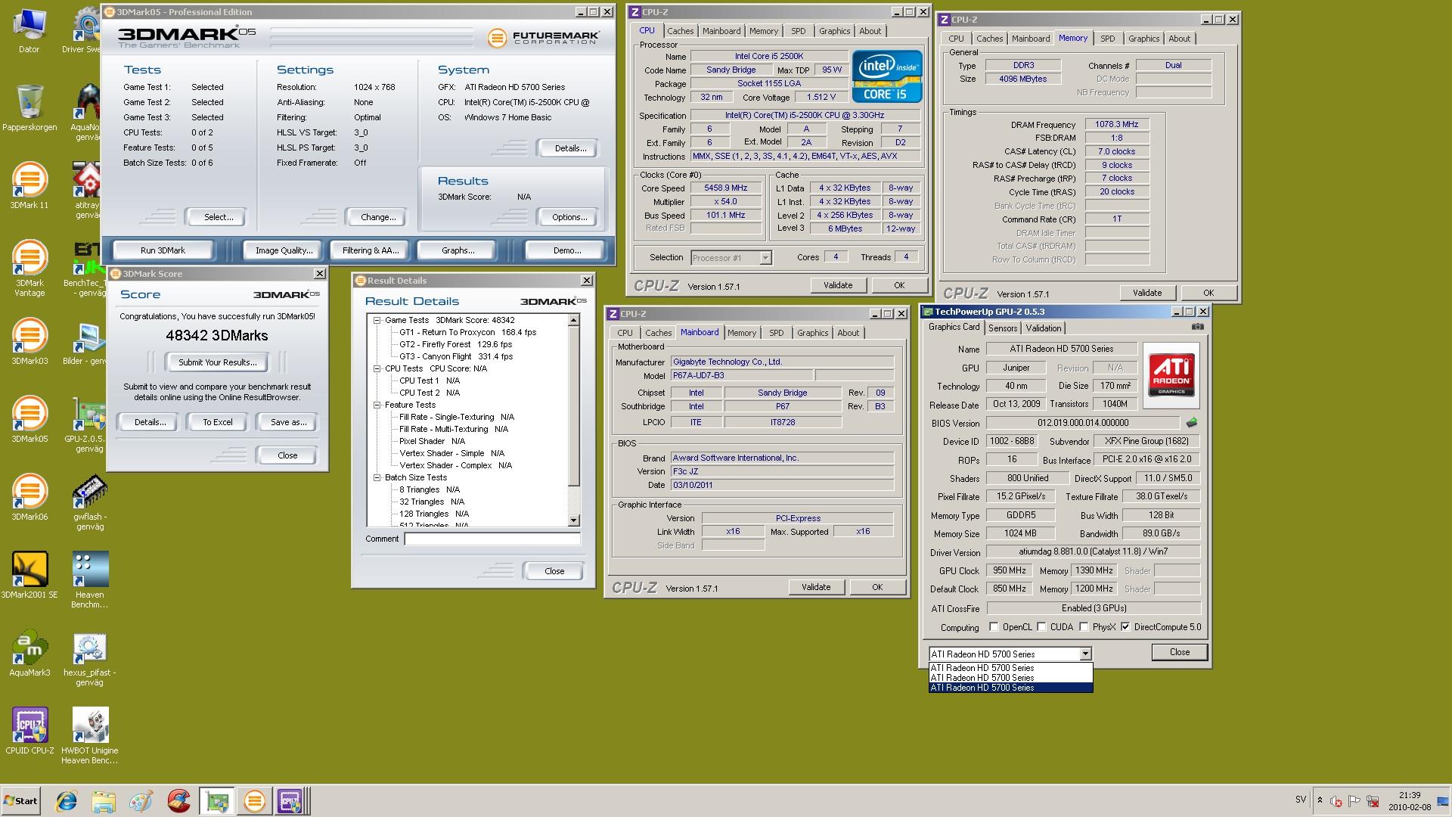Screen dimensions: 1452x817
Task: Click the BIOS save chip icon in GPU-Z
Action: point(1192,423)
